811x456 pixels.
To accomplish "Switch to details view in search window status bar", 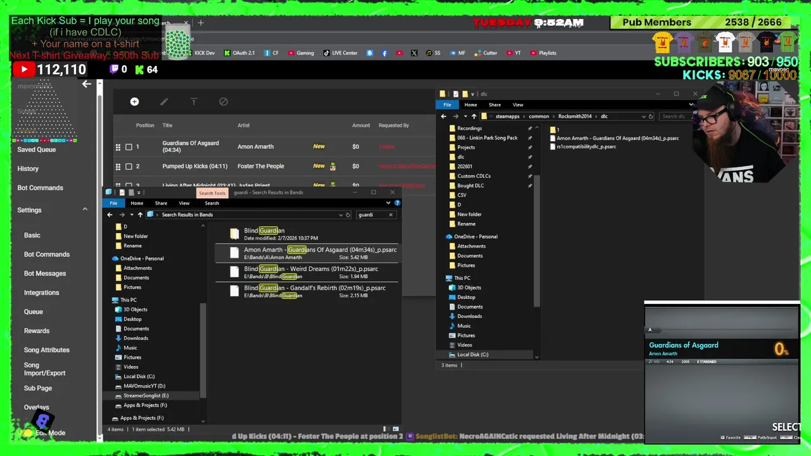I will point(385,429).
